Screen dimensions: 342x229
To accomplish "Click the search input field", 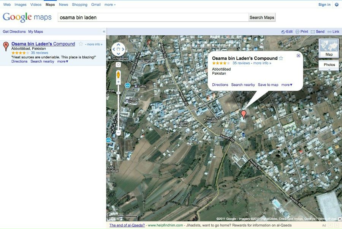I will 153,17.
